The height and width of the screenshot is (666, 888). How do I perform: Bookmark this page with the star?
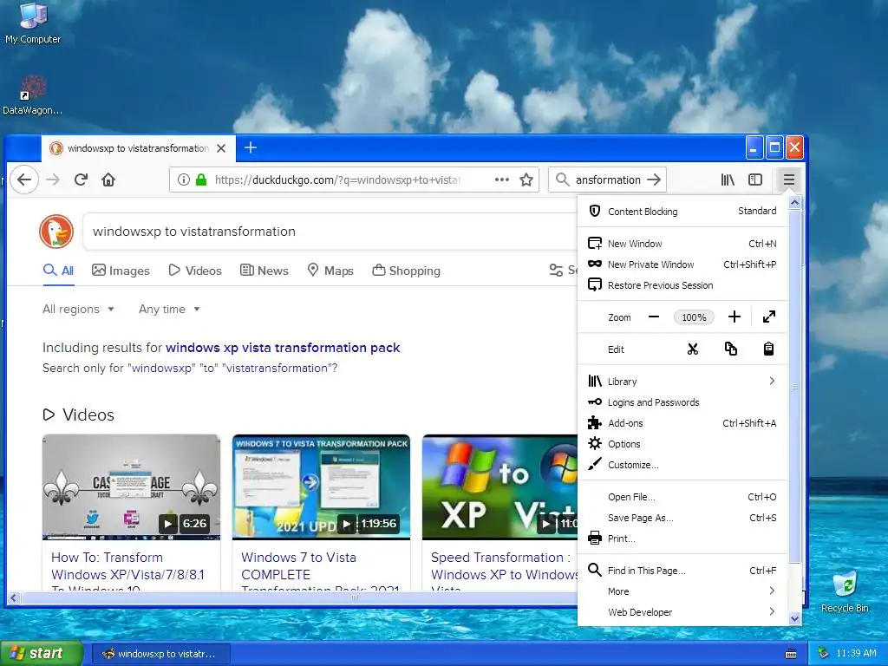(526, 180)
